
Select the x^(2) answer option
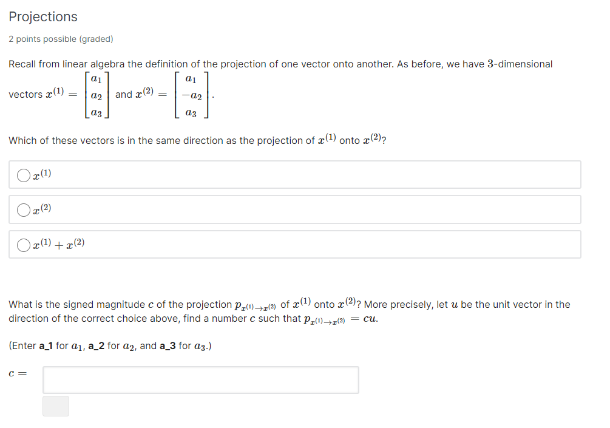(23, 209)
